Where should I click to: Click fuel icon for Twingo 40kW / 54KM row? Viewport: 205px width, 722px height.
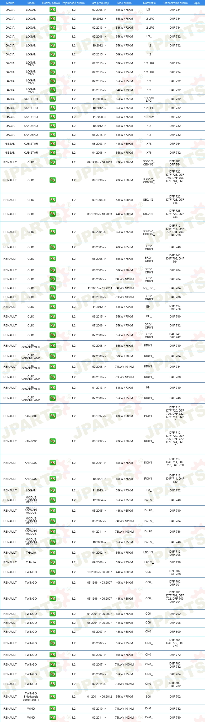tap(53, 583)
